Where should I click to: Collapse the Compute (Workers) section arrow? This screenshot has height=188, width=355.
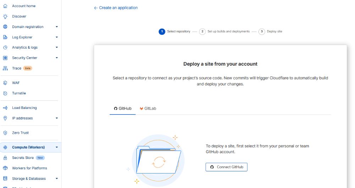click(57, 148)
